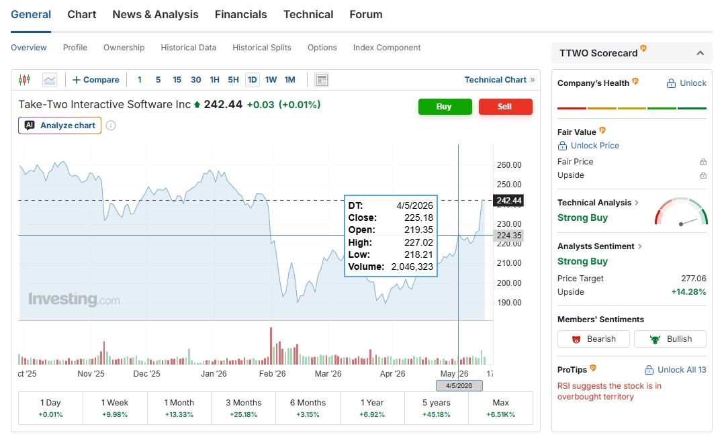Go to the Overview sub-tab
Image resolution: width=724 pixels, height=435 pixels.
click(29, 48)
